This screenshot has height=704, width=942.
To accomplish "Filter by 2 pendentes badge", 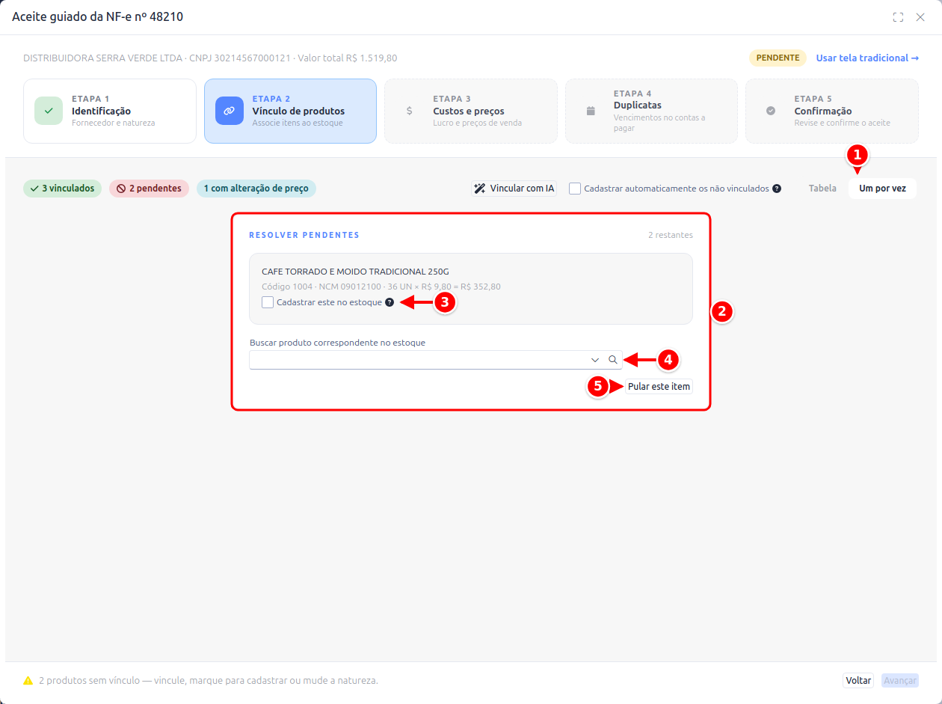I will 149,189.
